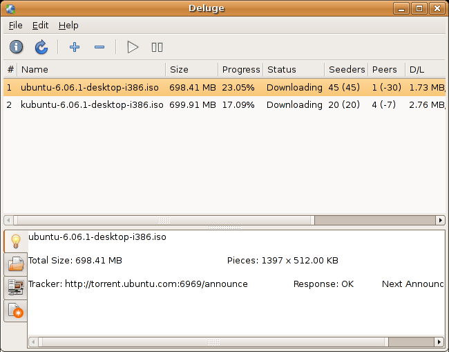Resume torrent with the play icon
Screen dimensions: 449x352
133,47
